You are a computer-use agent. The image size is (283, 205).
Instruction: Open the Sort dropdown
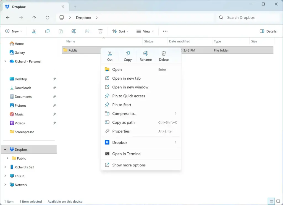120,31
